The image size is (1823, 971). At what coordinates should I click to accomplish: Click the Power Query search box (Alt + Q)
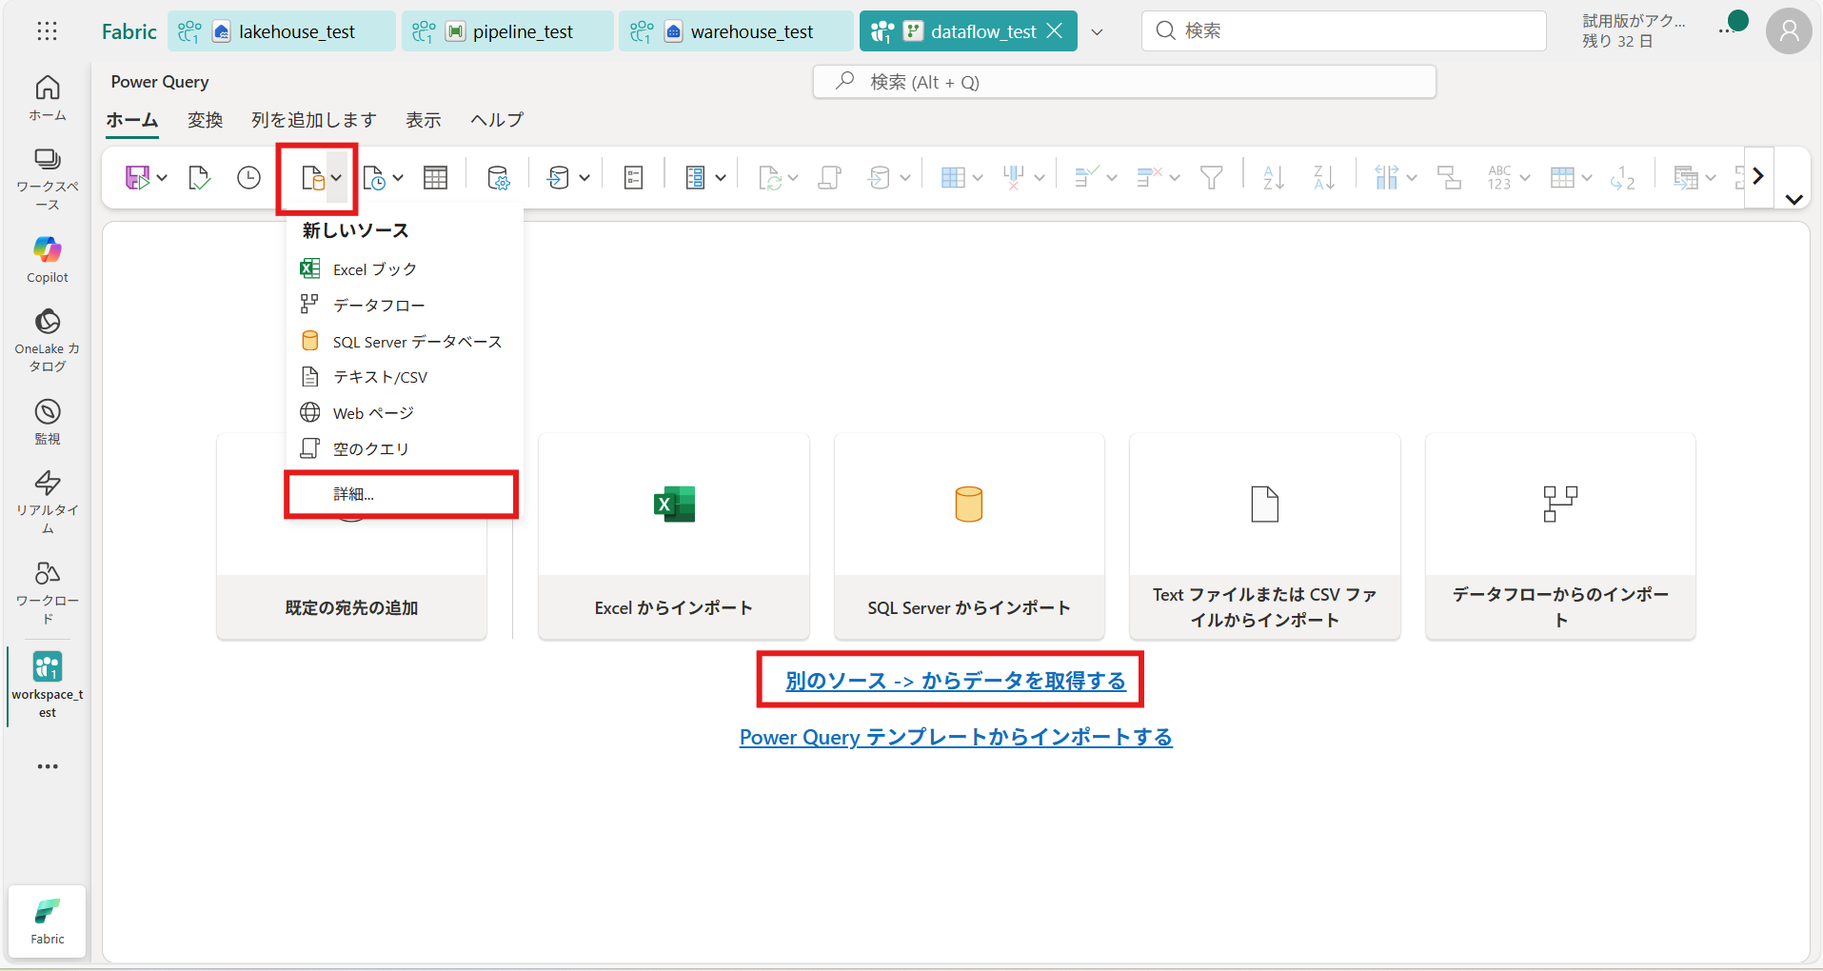pos(1123,82)
